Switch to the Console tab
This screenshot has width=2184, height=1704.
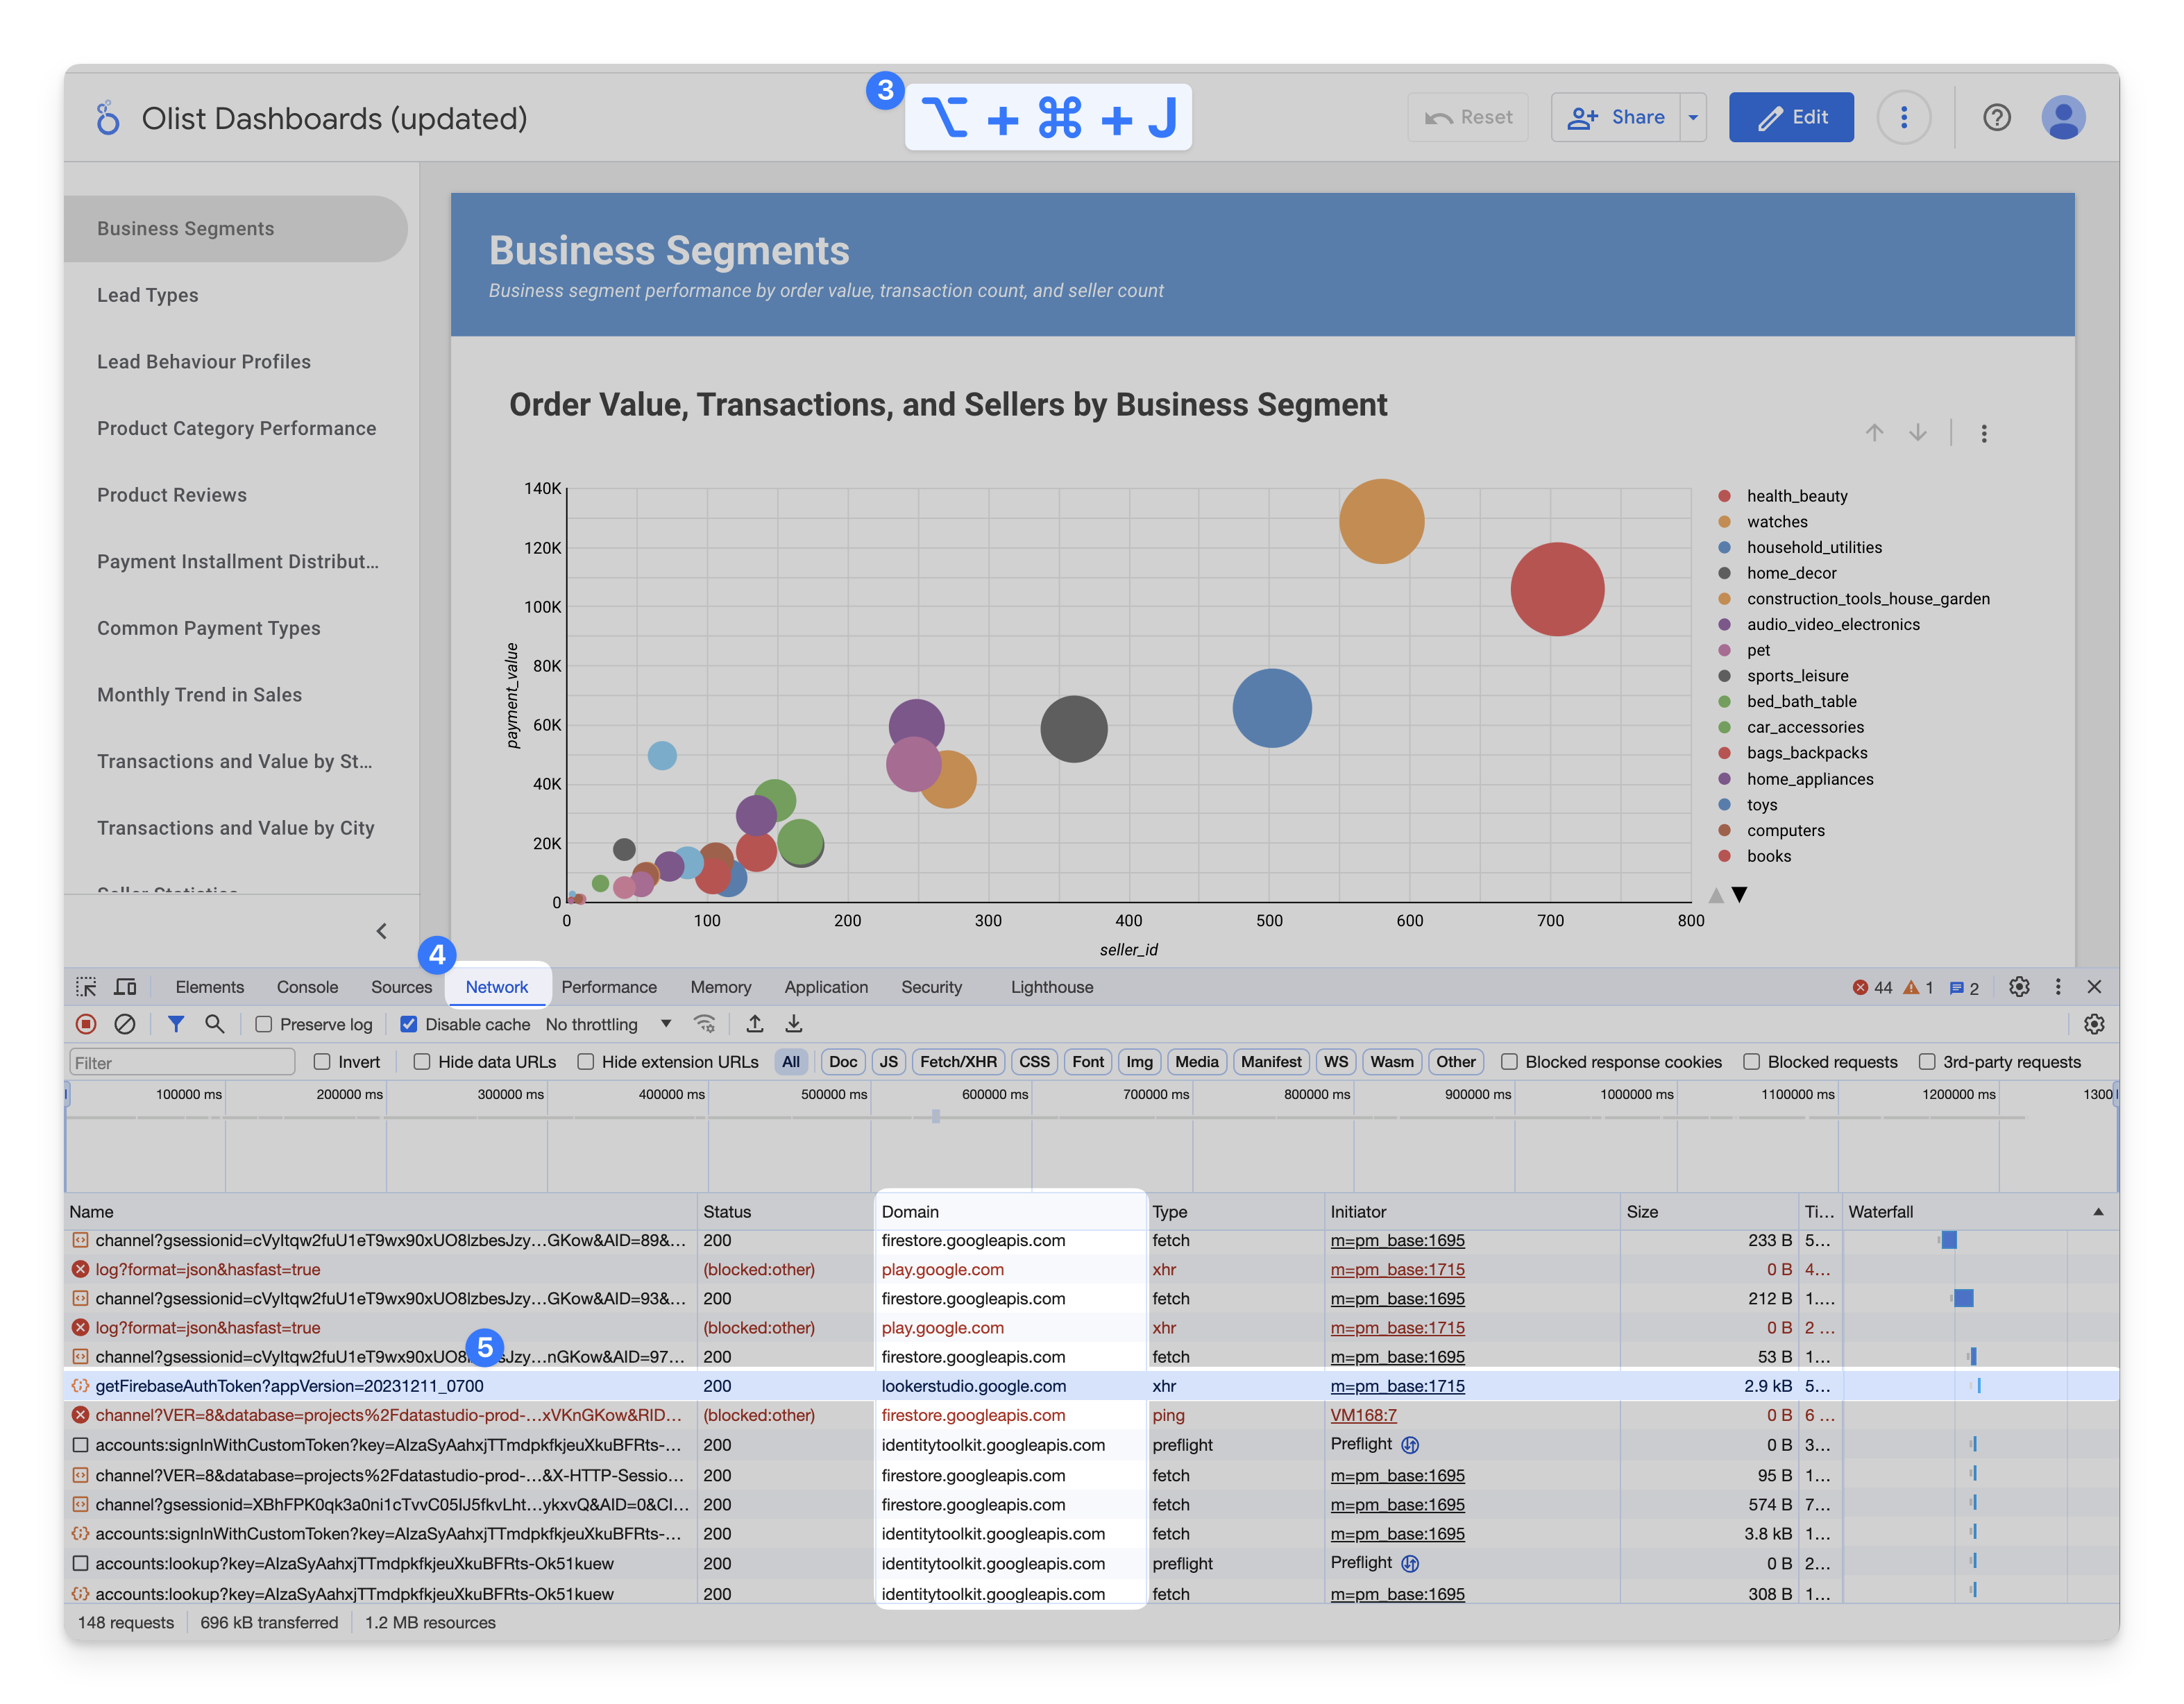307,987
